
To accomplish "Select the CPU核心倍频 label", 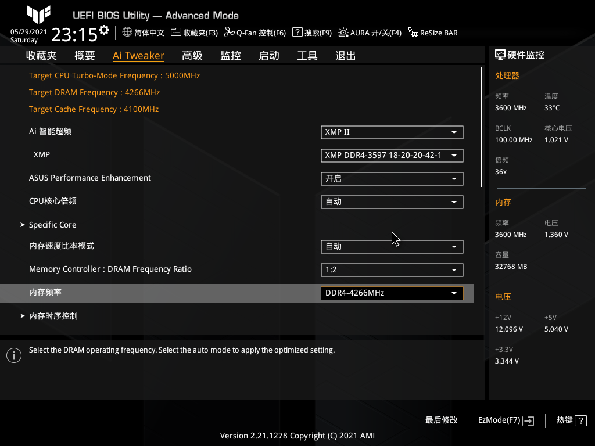I will click(53, 201).
